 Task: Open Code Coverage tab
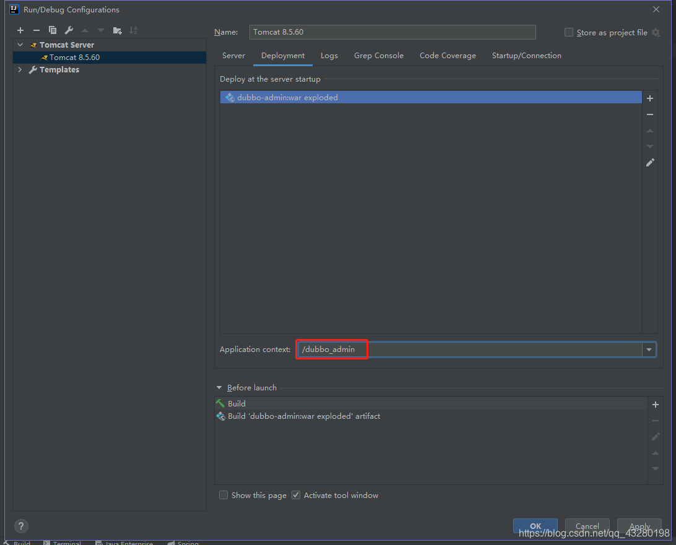(x=448, y=56)
